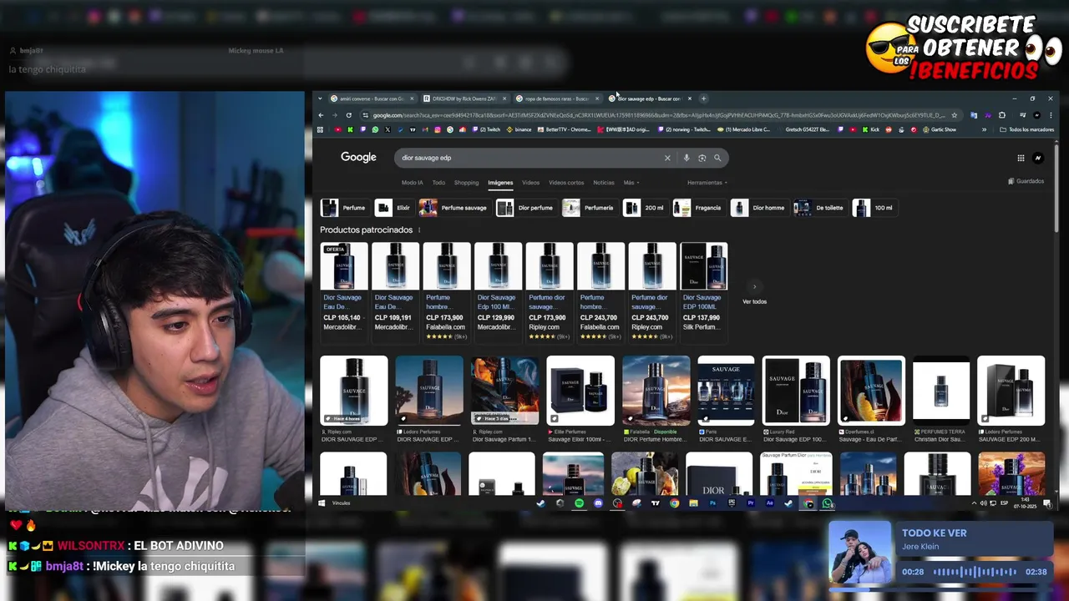Viewport: 1069px width, 601px height.
Task: Open Spotify from the taskbar
Action: 579,503
